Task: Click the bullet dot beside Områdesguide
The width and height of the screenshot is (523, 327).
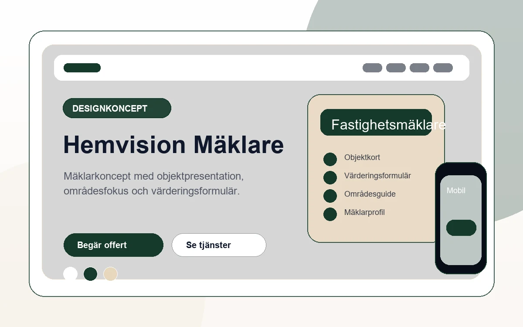Action: coord(330,196)
